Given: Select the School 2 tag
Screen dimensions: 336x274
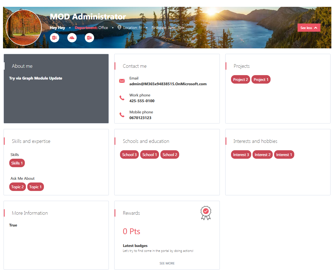Looking at the screenshot, I should (170, 155).
